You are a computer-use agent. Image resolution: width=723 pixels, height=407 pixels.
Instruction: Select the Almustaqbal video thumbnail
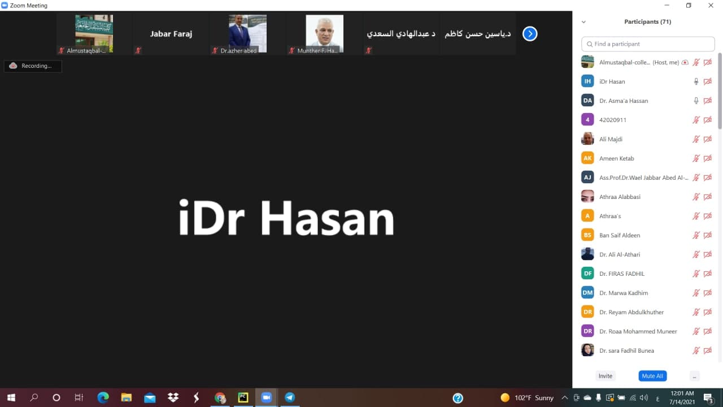pos(94,34)
